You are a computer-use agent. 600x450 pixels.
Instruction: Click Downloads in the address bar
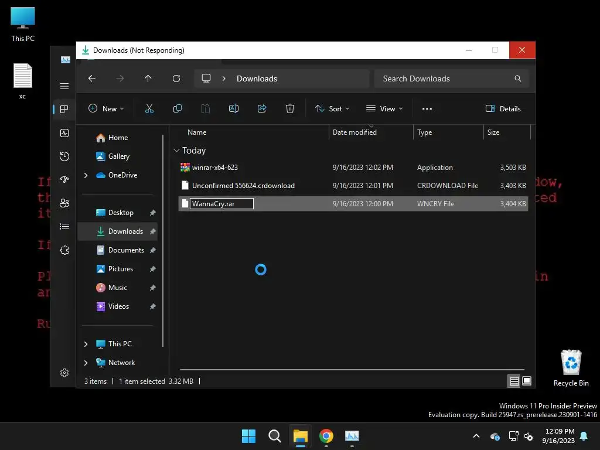(x=257, y=79)
